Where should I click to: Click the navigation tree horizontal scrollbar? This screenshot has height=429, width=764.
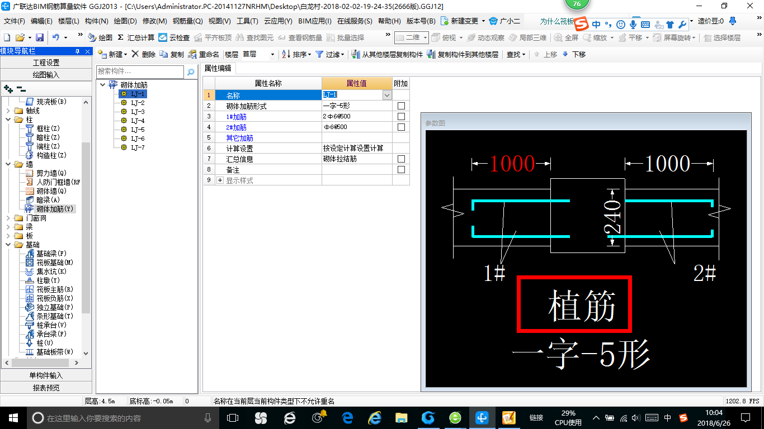41,363
